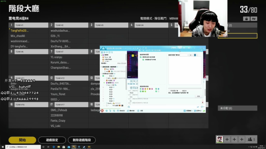
Task: Select the TEAM #16 header
Action: pos(28,105)
